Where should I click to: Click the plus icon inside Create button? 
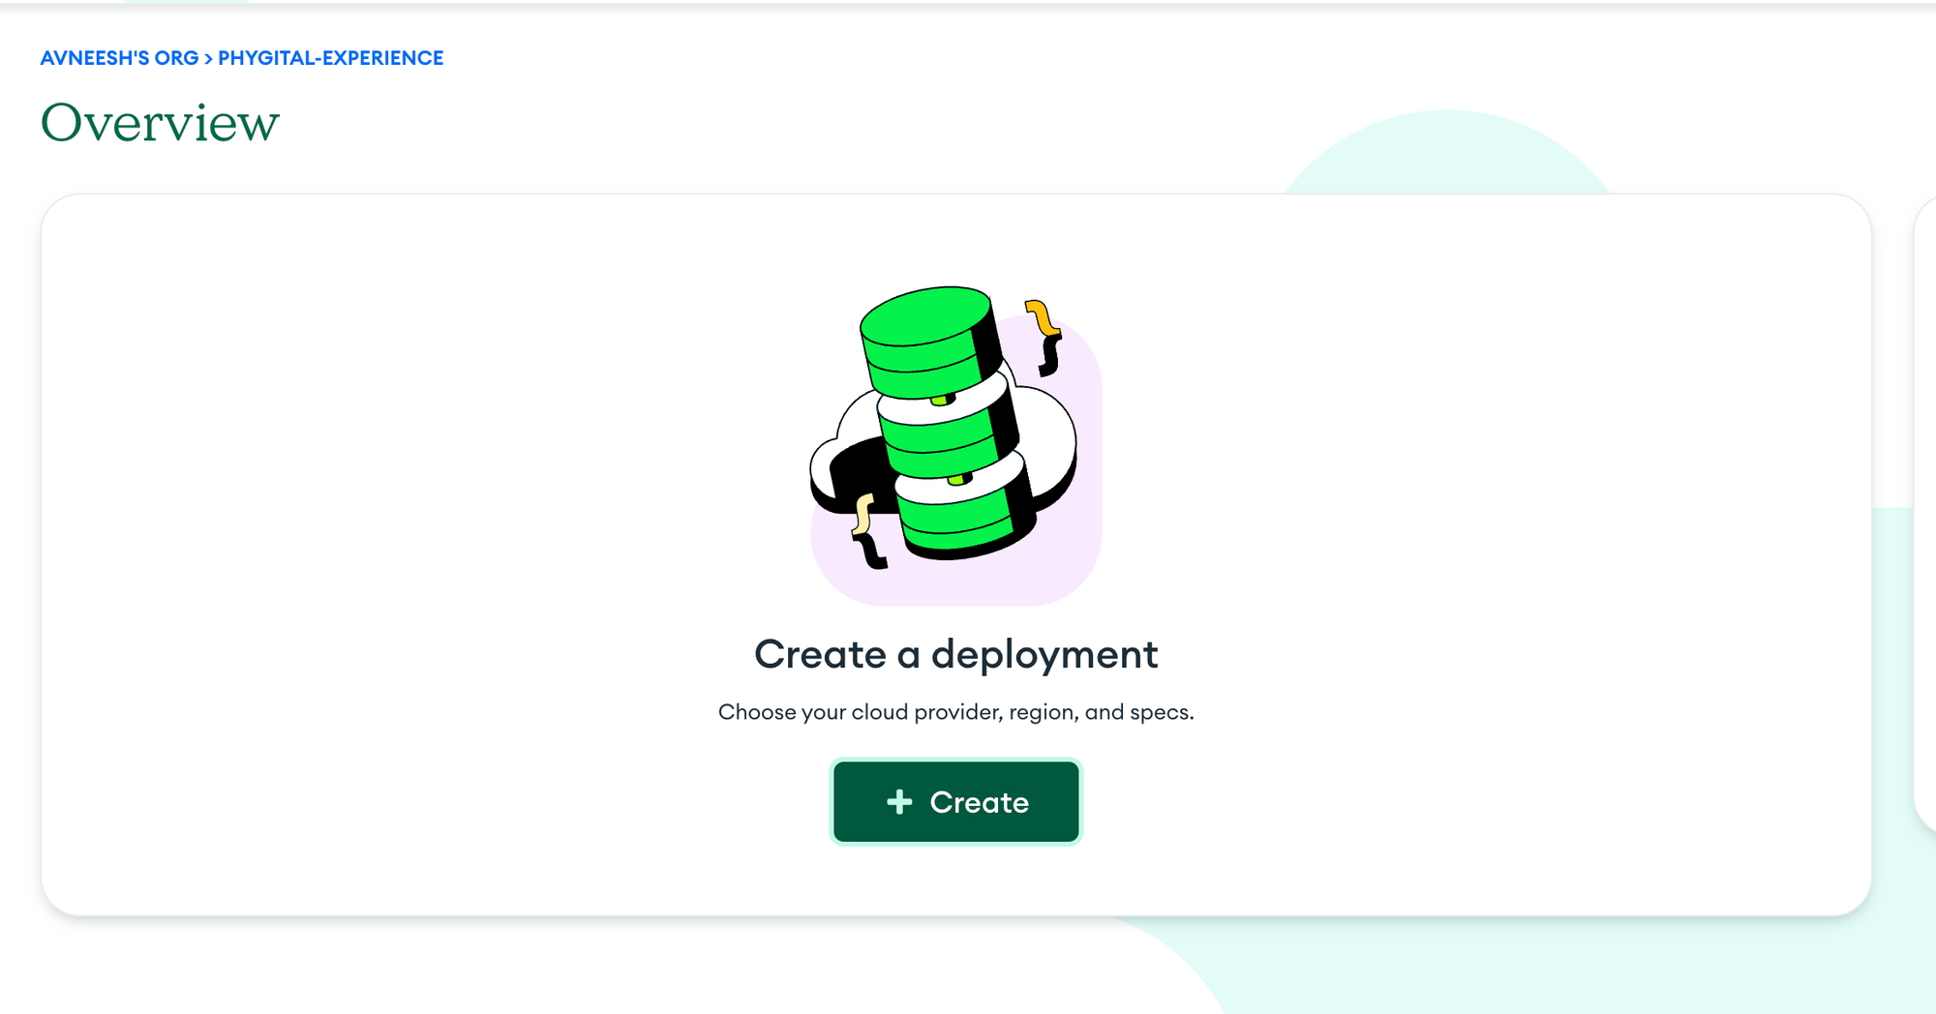(897, 801)
